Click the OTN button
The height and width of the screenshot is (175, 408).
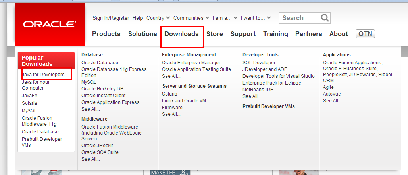click(x=365, y=34)
